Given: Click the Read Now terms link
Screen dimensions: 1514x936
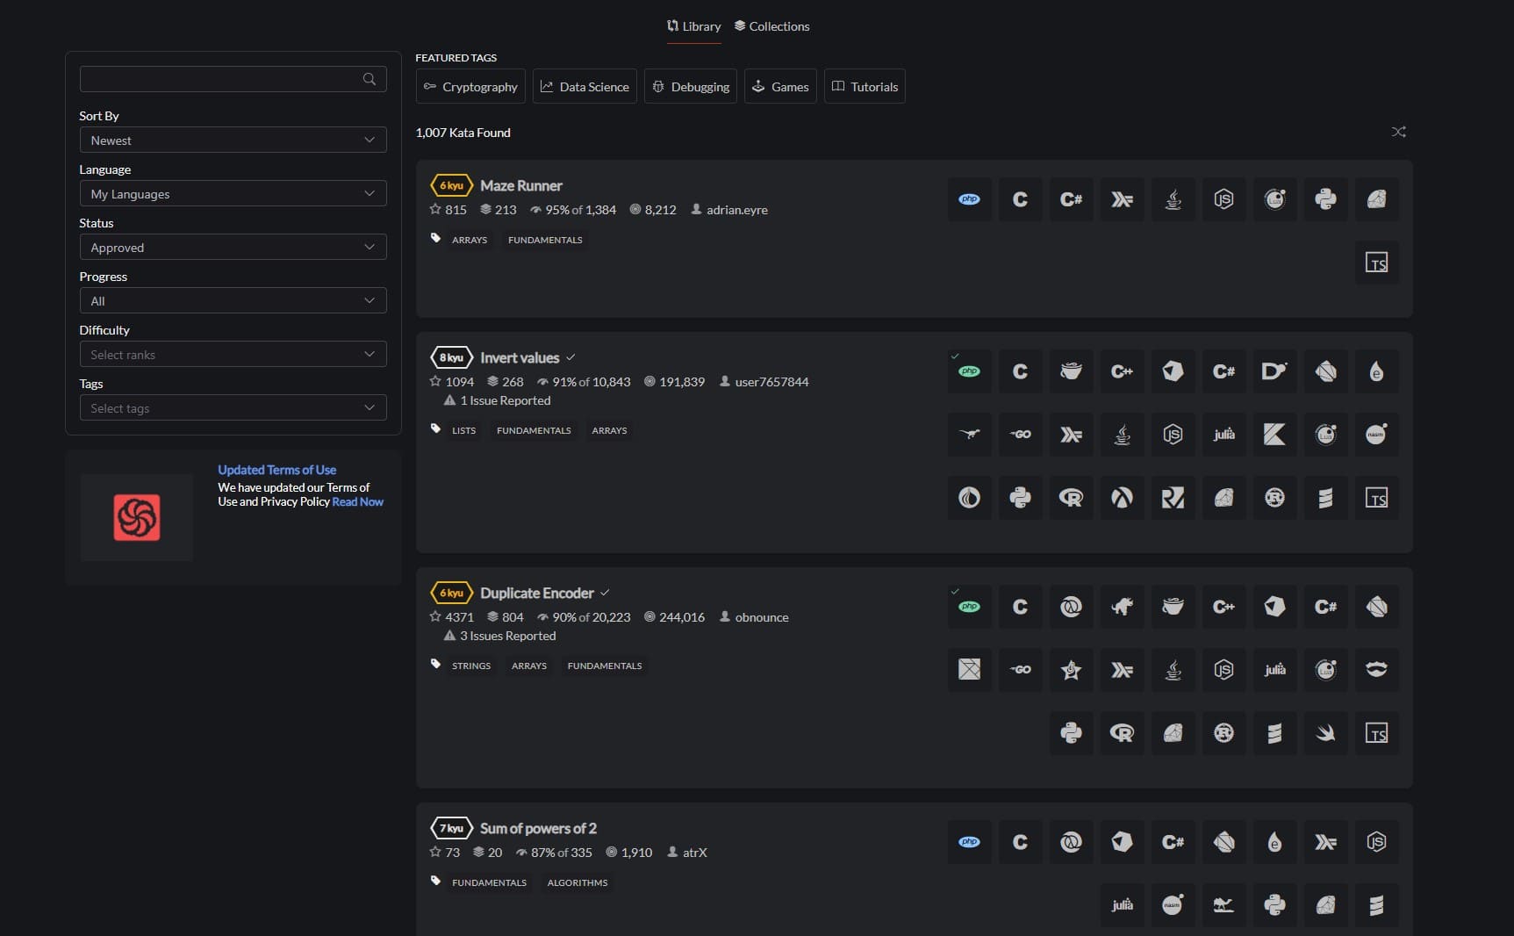Looking at the screenshot, I should tap(357, 501).
